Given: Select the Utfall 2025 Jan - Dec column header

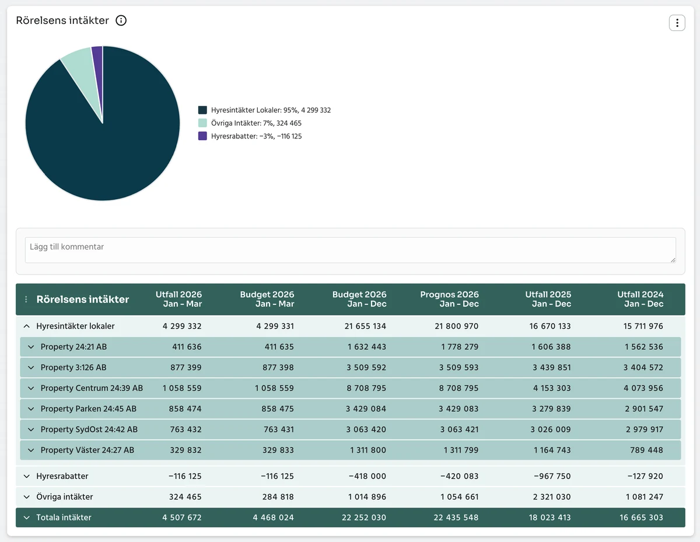Looking at the screenshot, I should tap(548, 299).
